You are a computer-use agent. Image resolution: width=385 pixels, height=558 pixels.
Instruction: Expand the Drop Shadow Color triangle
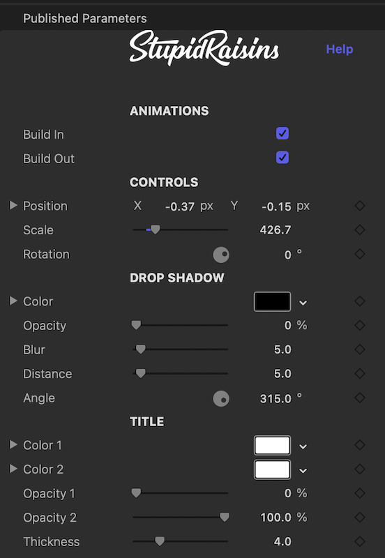pyautogui.click(x=13, y=301)
